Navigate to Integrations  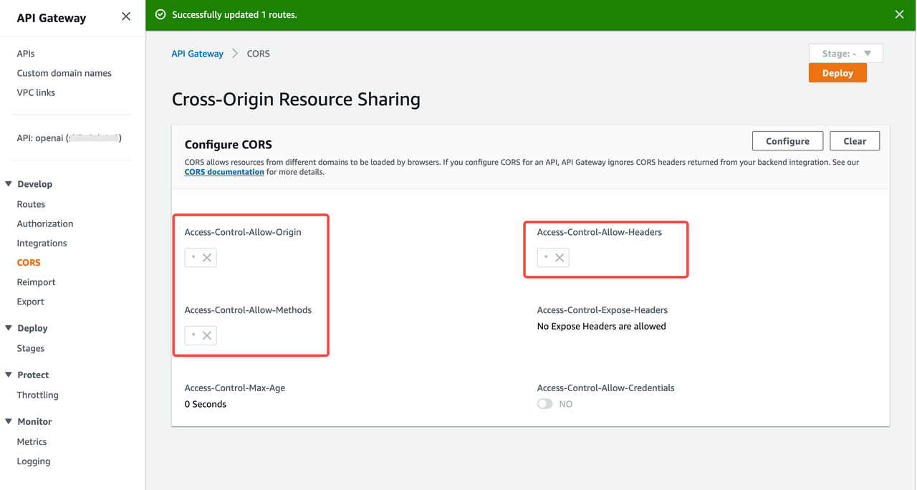click(x=42, y=243)
